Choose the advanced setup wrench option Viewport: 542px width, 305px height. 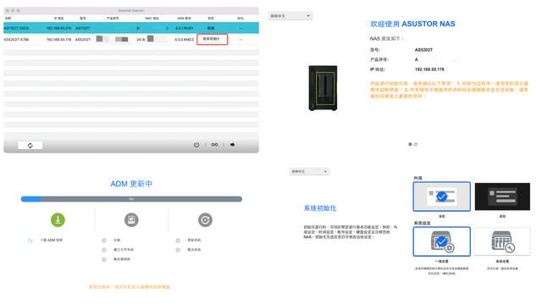tap(502, 241)
